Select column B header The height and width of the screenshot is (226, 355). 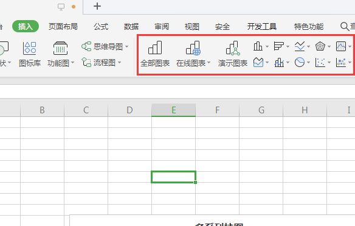42,110
